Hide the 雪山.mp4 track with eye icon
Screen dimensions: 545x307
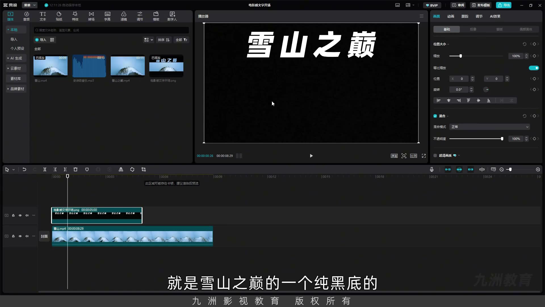coord(20,236)
